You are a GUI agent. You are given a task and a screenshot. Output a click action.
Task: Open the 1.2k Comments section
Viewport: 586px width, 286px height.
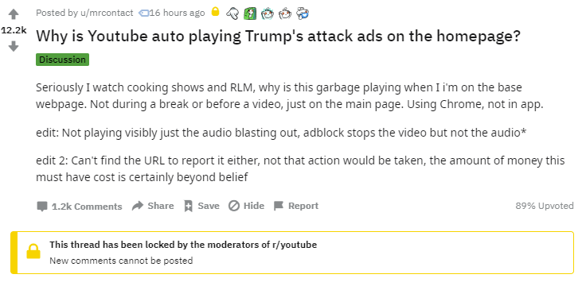80,207
